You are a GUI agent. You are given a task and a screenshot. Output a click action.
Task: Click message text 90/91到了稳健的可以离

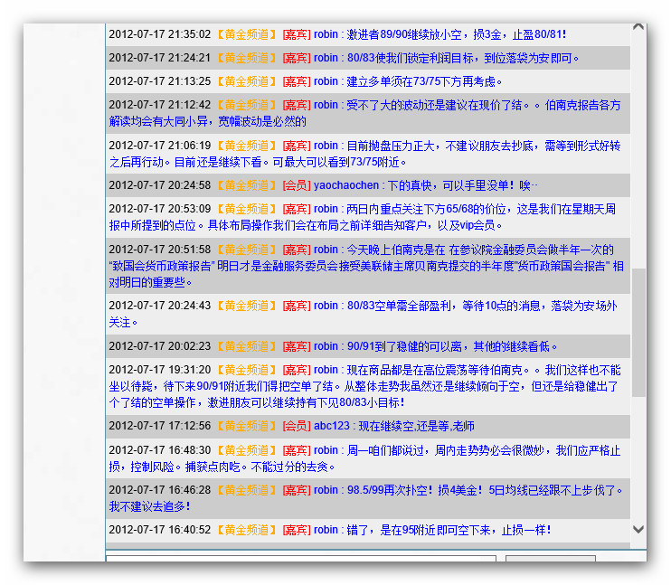pos(404,346)
